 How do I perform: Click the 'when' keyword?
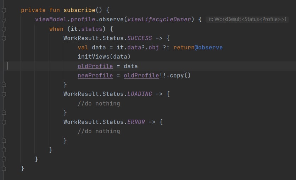56,29
